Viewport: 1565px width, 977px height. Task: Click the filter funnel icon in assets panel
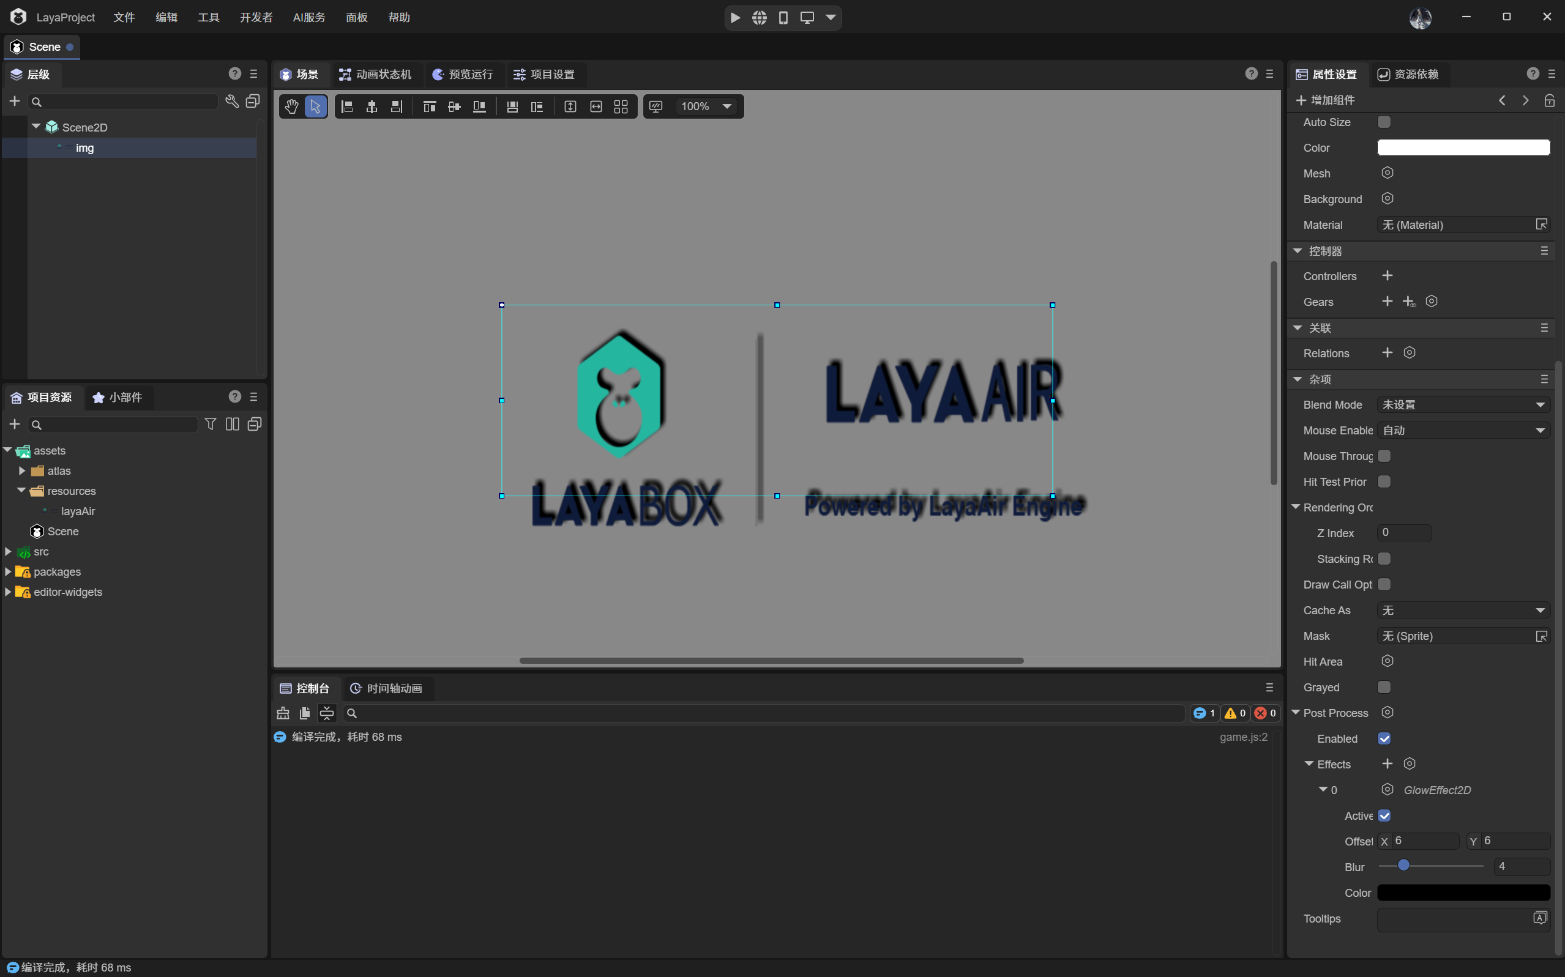[x=210, y=424]
